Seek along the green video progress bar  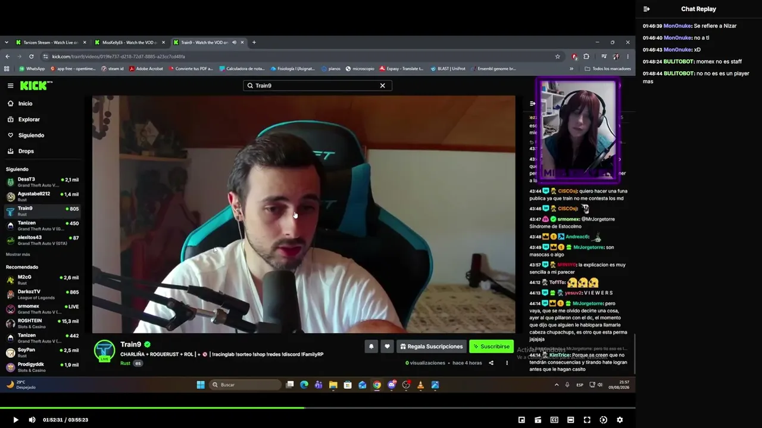[318, 408]
